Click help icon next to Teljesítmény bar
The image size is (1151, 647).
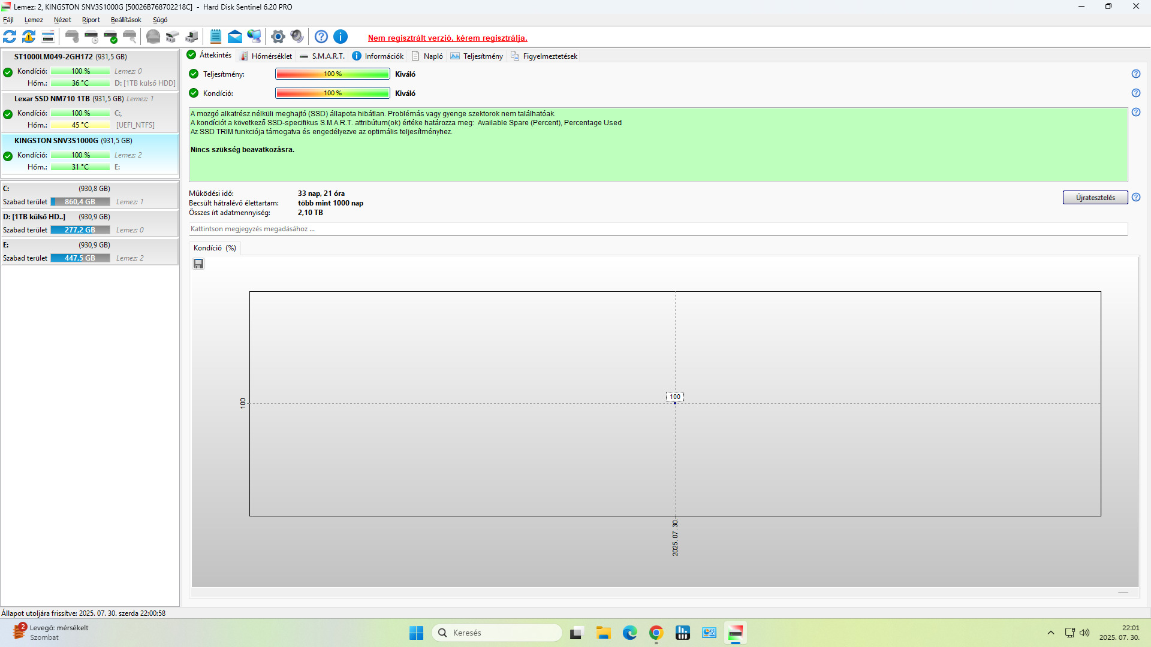[1135, 74]
